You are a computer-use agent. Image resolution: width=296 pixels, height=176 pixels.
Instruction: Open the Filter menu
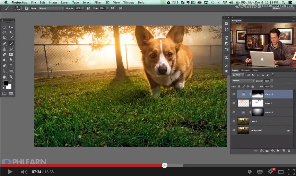98,2
